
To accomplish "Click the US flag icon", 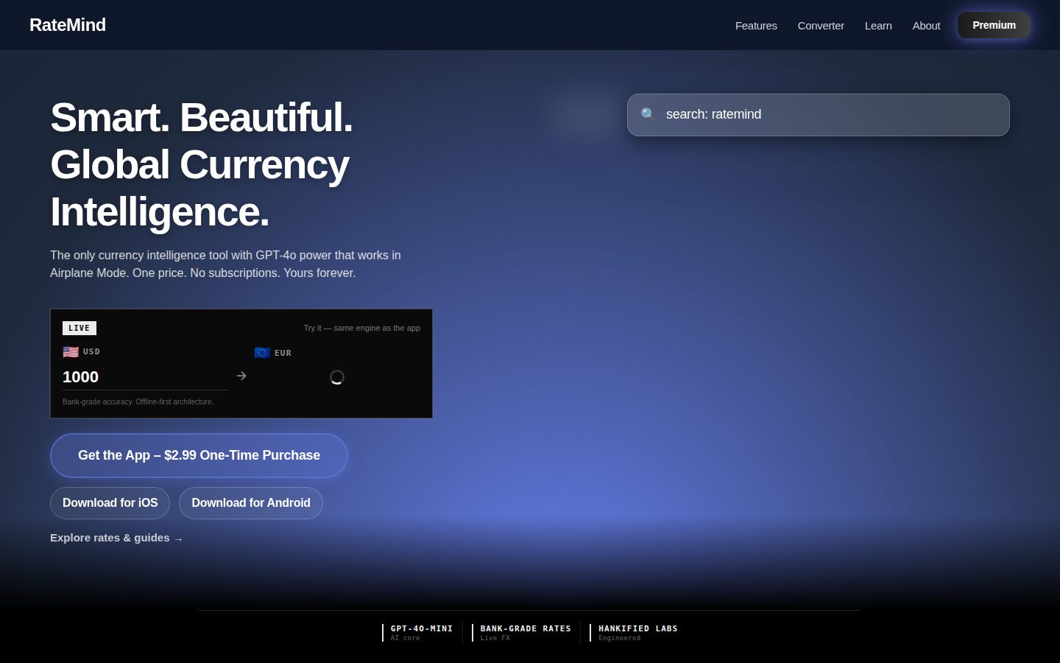I will 71,351.
